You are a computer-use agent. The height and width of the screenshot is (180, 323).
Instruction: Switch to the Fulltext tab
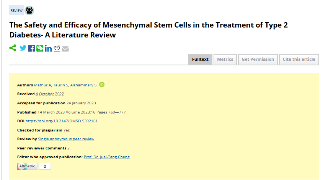(200, 59)
